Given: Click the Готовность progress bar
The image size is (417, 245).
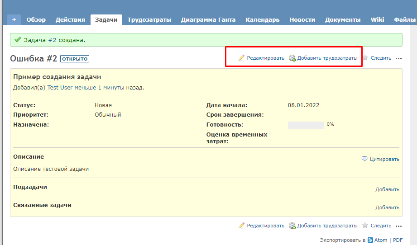Looking at the screenshot, I should [x=306, y=125].
